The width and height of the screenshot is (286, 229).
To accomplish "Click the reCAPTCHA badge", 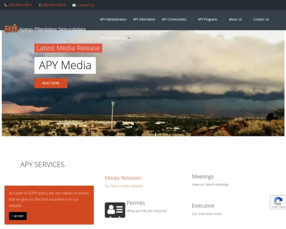I will (278, 202).
